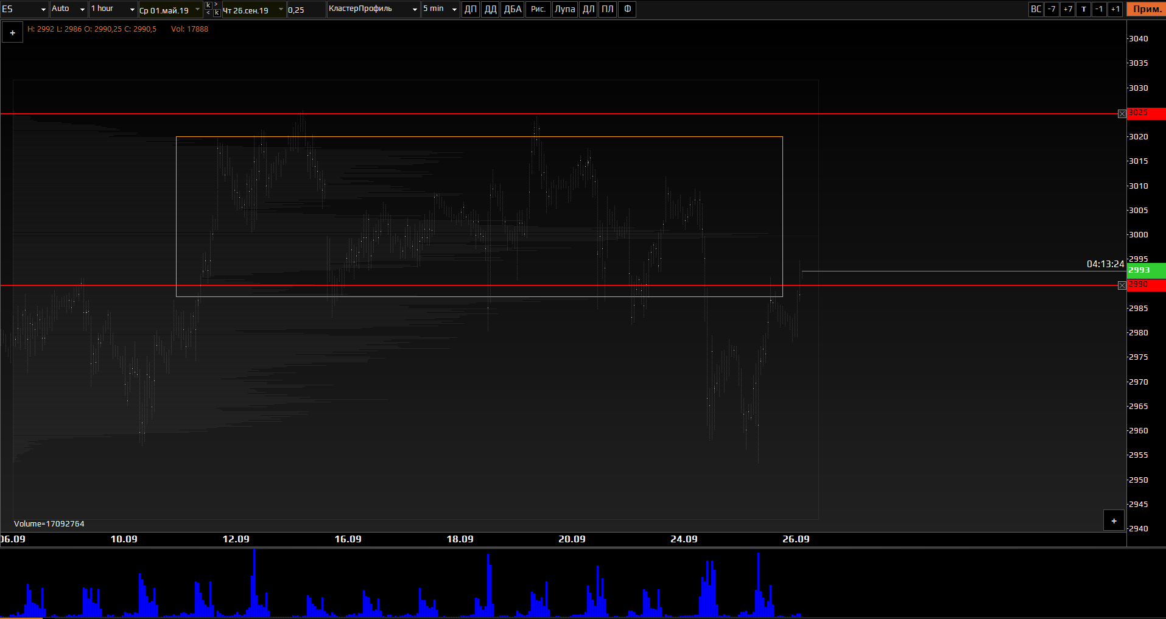Image resolution: width=1166 pixels, height=619 pixels.
Task: Shift the chart forward 7 days with +7
Action: click(1067, 9)
